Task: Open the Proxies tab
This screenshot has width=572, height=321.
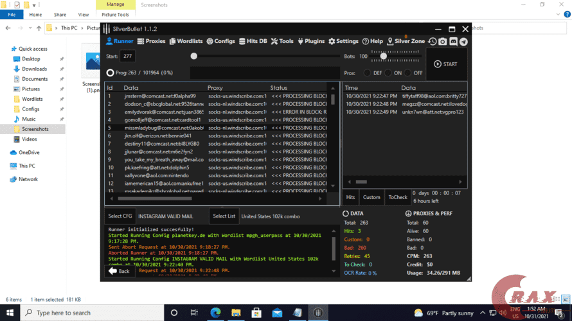Action: click(151, 41)
